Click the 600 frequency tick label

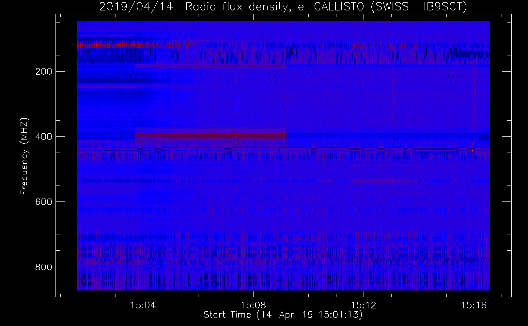tap(43, 202)
